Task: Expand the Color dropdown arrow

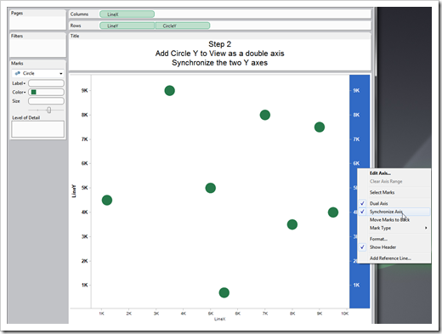Action: click(x=25, y=93)
